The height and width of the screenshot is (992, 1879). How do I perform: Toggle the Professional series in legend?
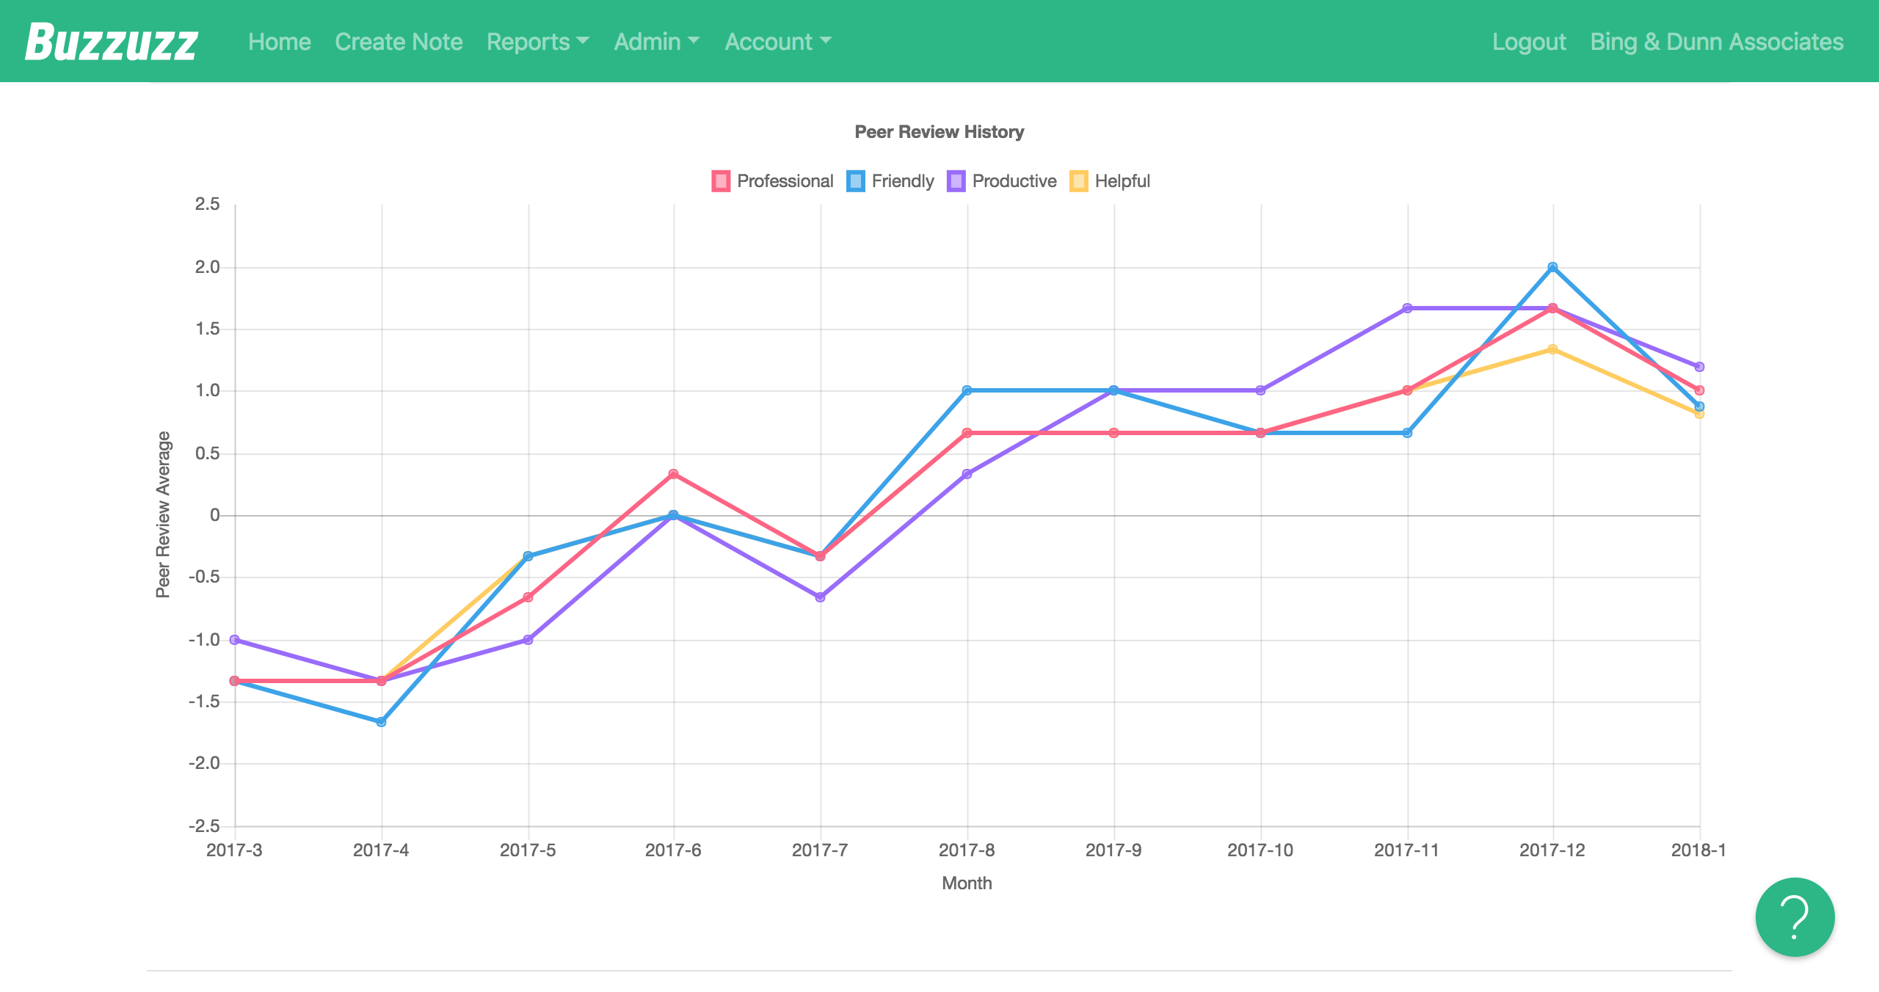click(x=784, y=181)
